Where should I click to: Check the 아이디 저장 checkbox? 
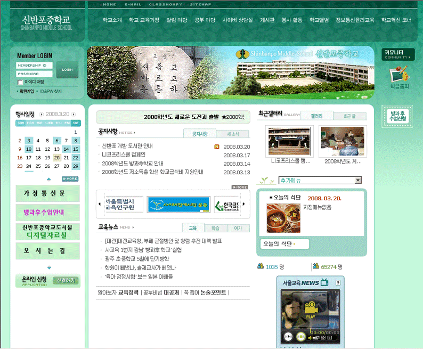click(x=20, y=82)
